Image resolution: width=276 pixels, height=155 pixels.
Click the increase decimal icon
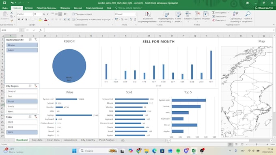tap(131, 19)
